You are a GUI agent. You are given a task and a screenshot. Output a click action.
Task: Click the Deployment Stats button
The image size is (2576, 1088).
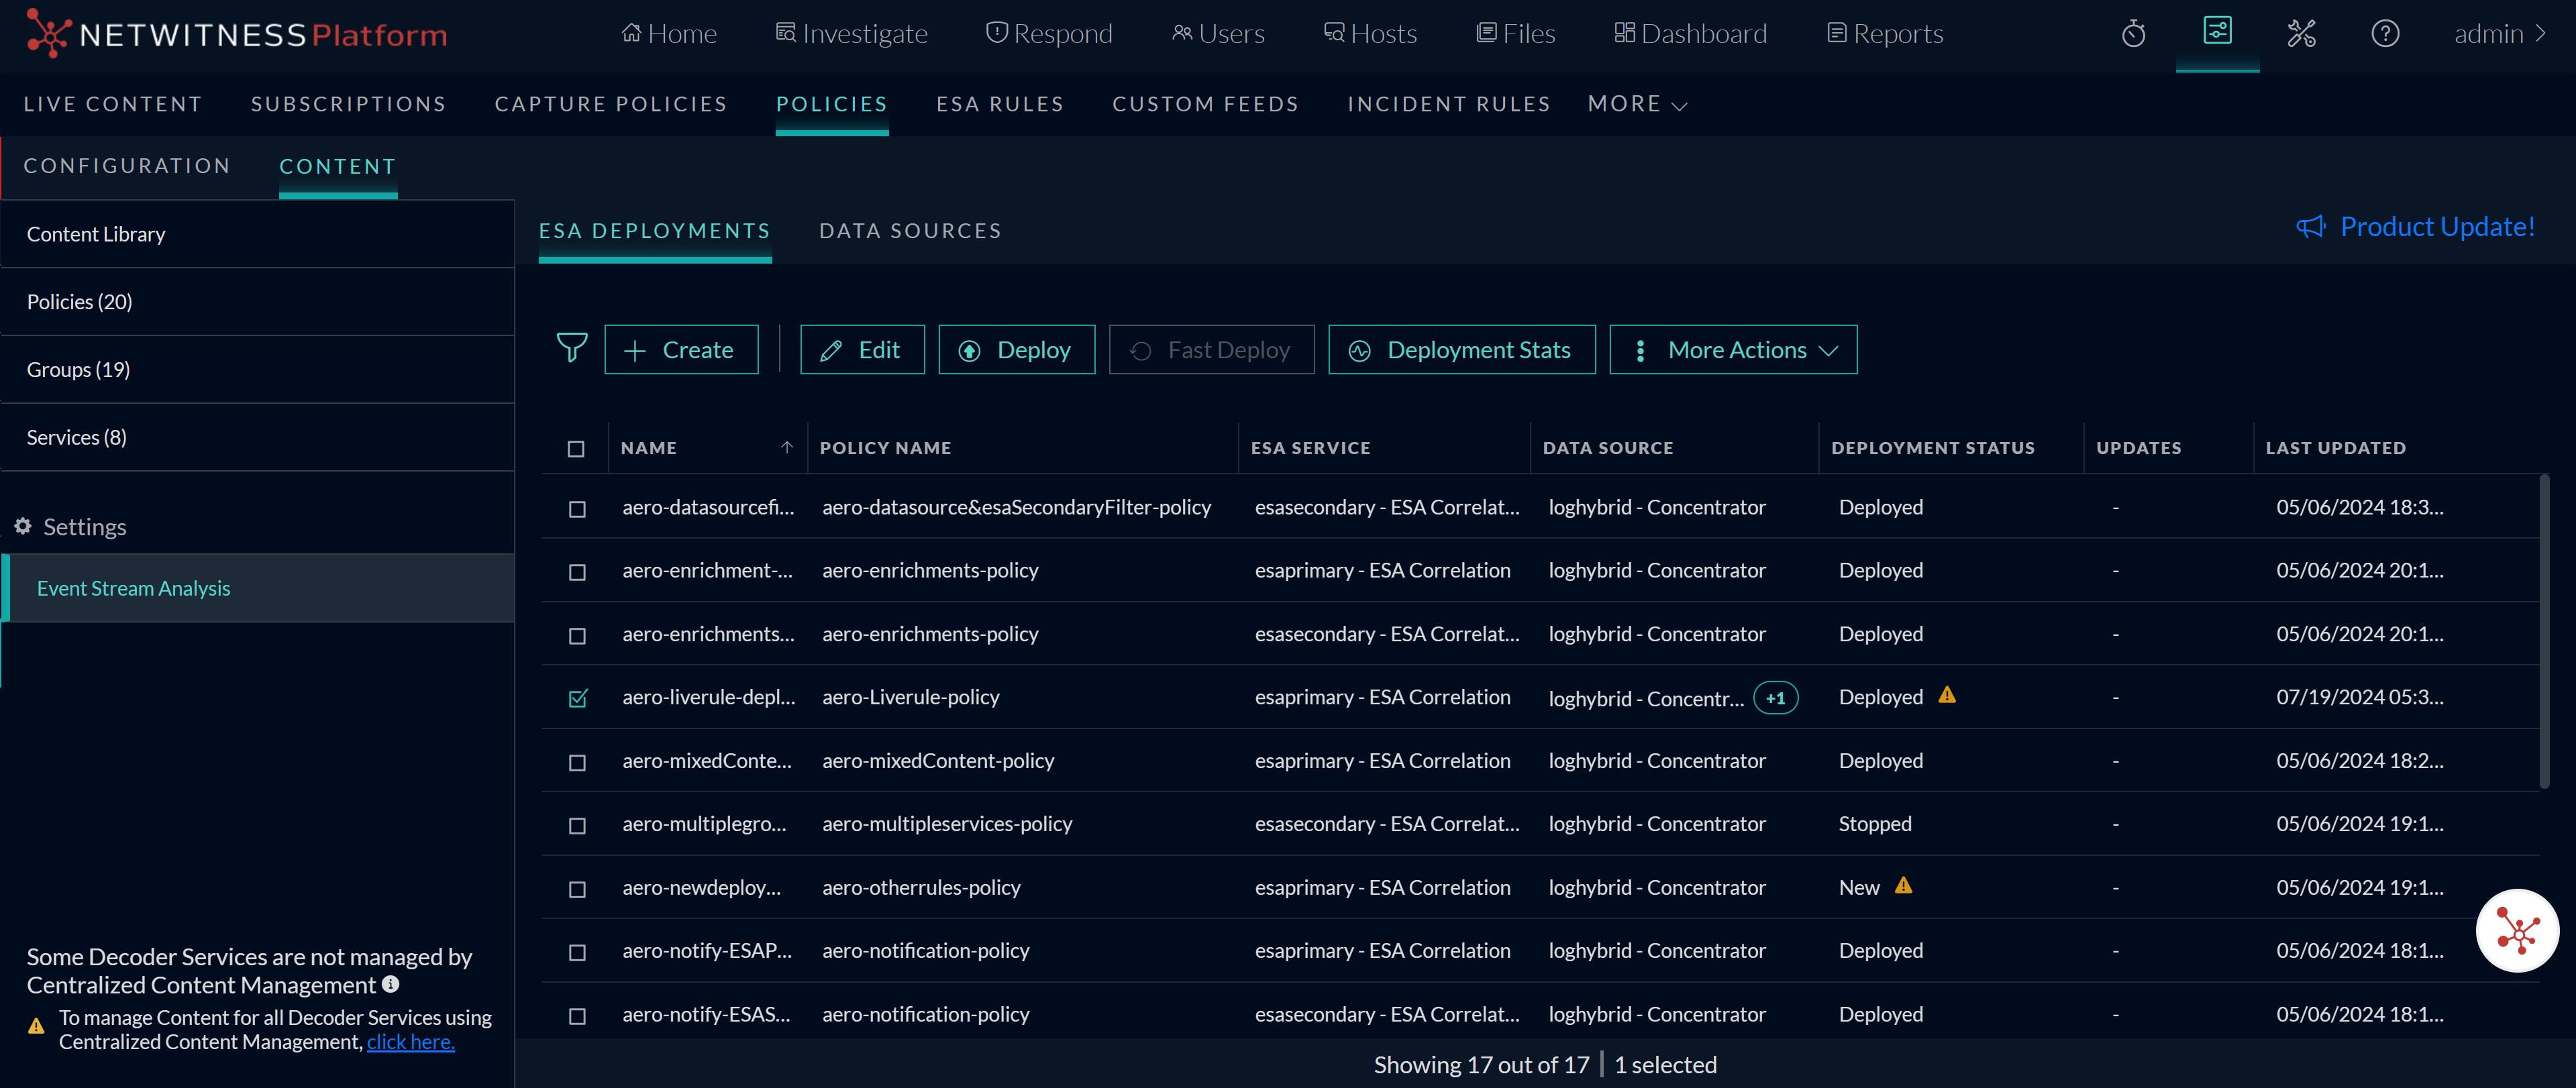[x=1461, y=350]
